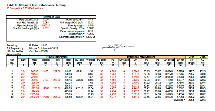The image size is (215, 111).
Task: Click the Reference Data header
Action: click(51, 17)
